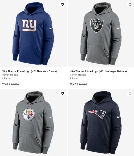Click the crossed-out 74,99 € price under Raiders hoodie

click(83, 84)
